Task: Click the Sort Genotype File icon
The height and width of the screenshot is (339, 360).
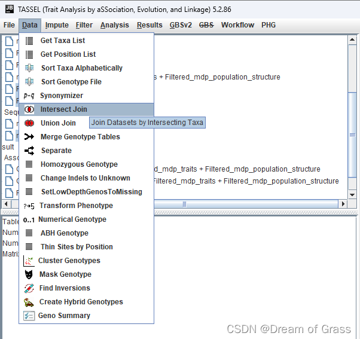Action: point(29,82)
